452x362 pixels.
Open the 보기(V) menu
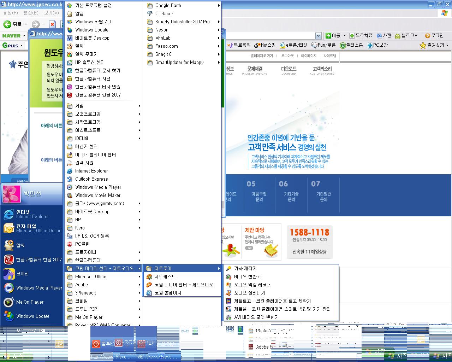pos(52,13)
